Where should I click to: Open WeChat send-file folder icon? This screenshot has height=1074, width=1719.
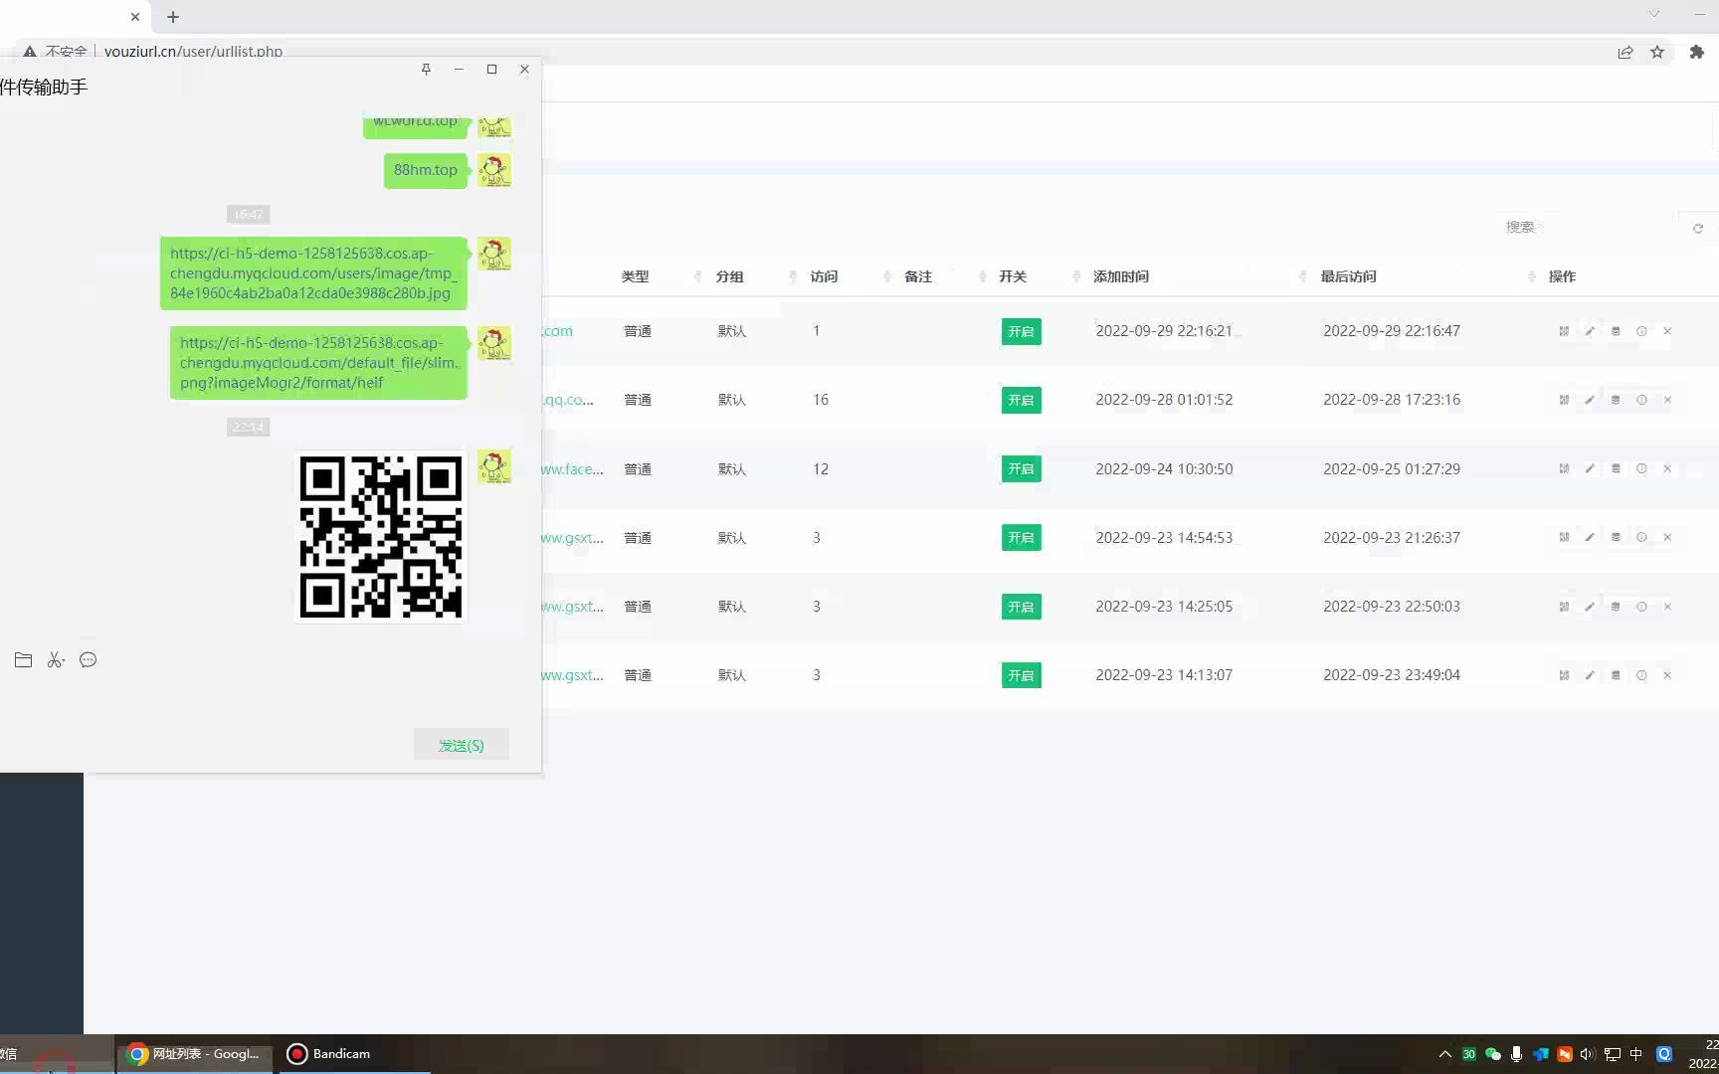tap(24, 660)
